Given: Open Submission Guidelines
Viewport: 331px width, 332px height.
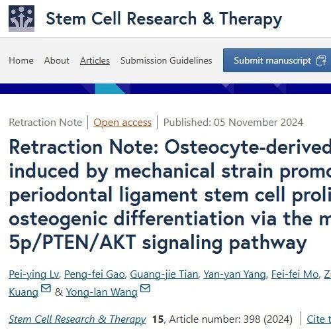Looking at the screenshot, I should (x=166, y=60).
